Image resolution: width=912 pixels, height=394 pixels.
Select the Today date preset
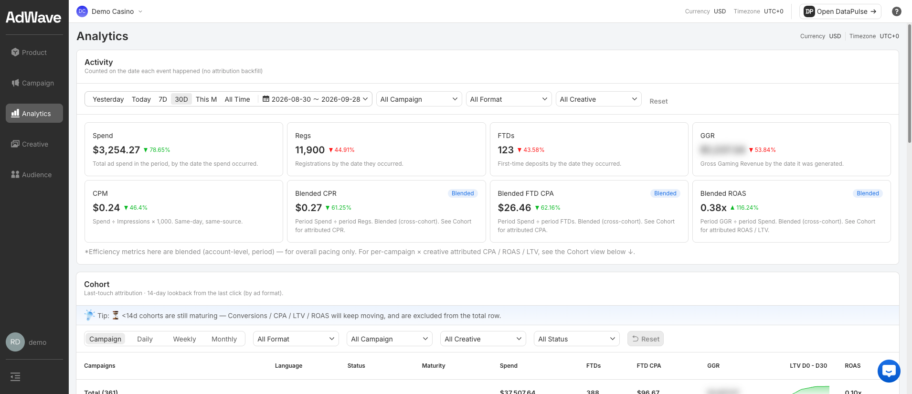(141, 99)
